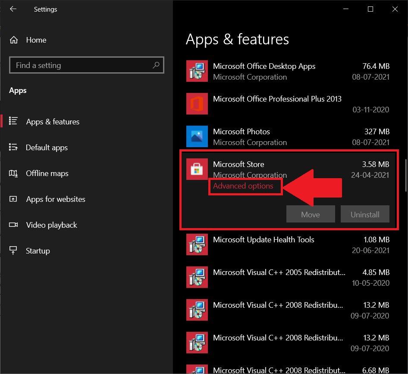Click the Microsoft Update Health Tools icon

click(x=197, y=244)
